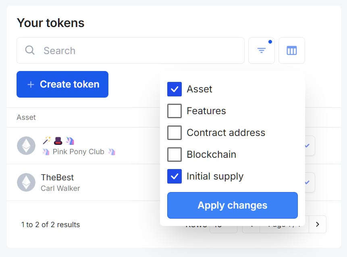This screenshot has height=257, width=347.
Task: Uncheck the Asset checkbox
Action: coord(174,89)
